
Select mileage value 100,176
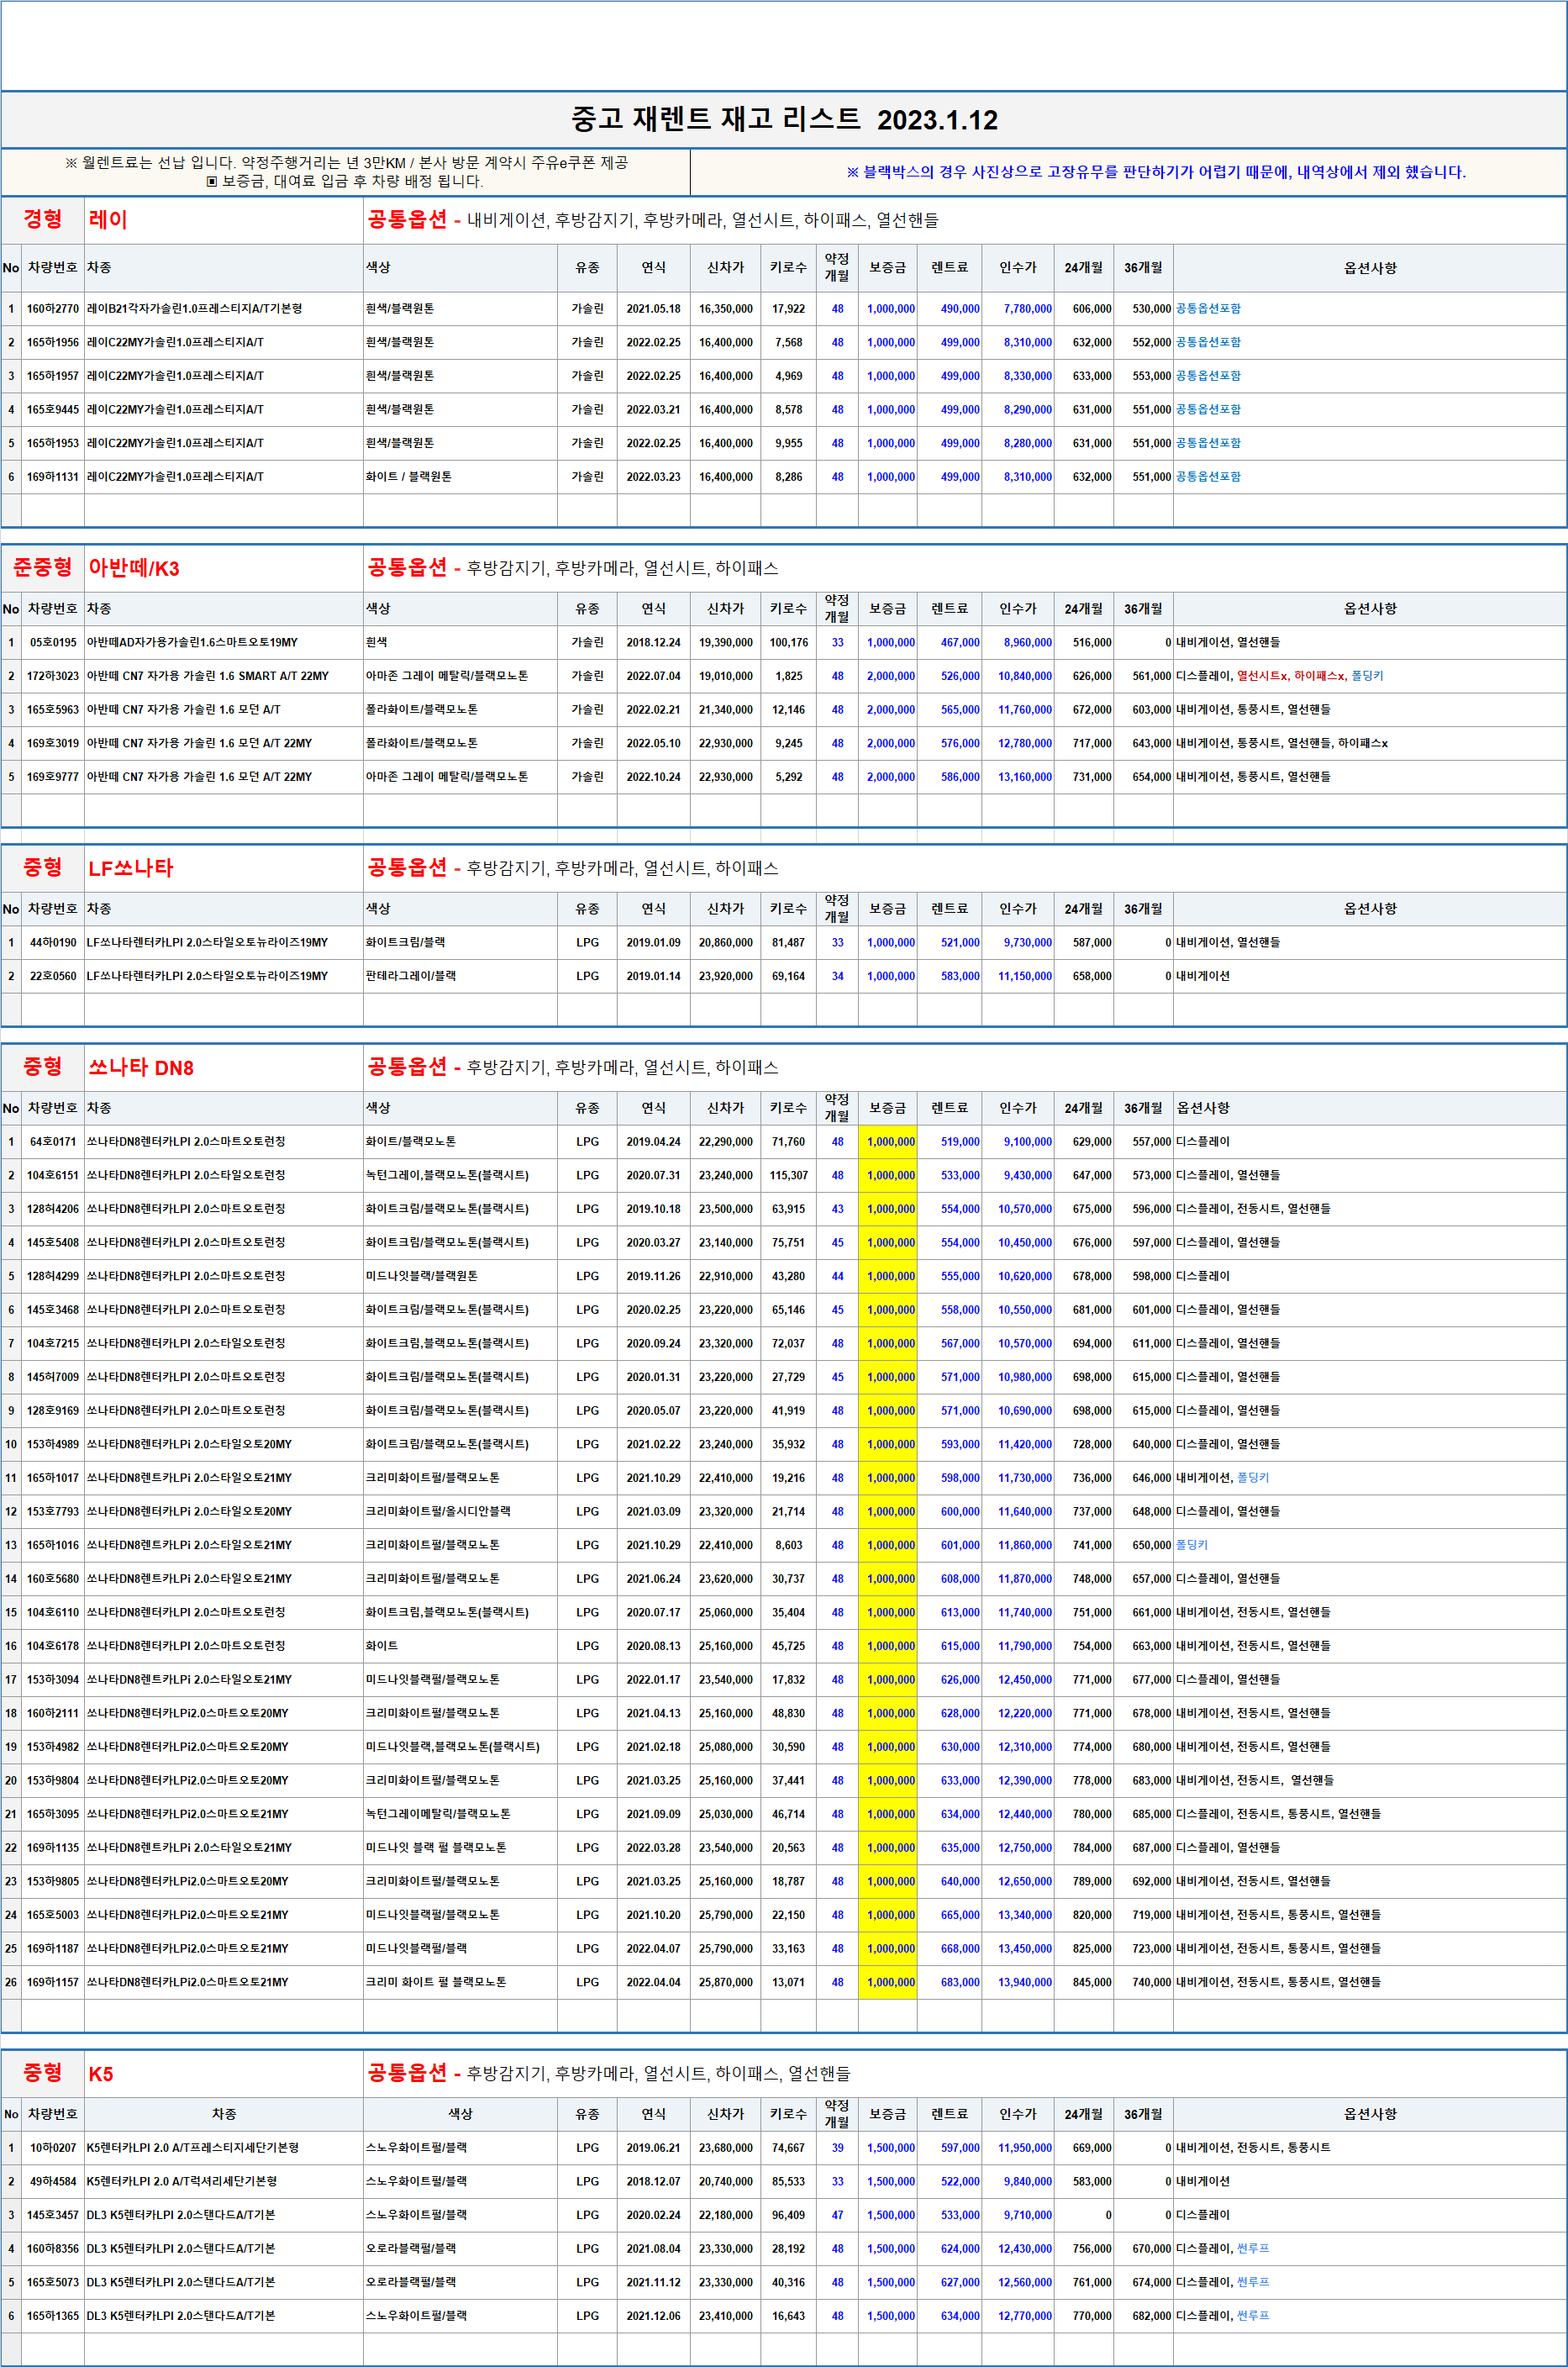(789, 643)
